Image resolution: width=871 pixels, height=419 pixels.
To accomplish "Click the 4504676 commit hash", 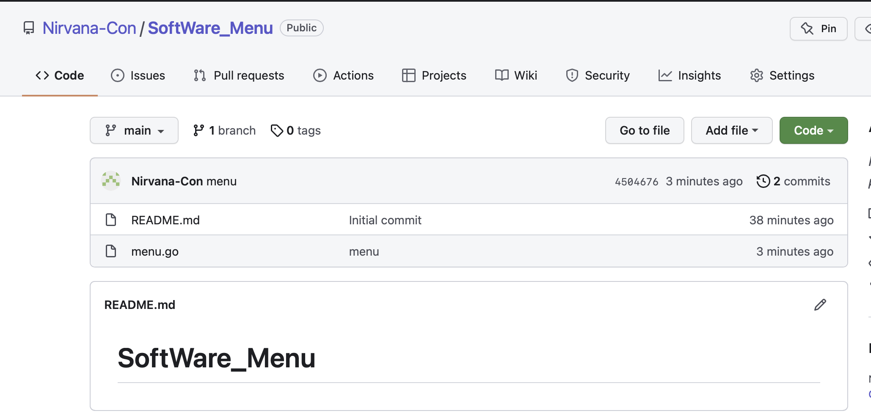I will (x=636, y=182).
